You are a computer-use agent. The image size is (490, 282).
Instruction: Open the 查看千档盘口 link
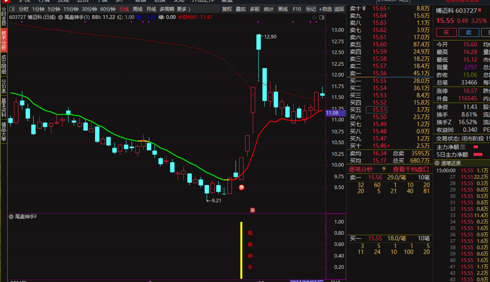tap(411, 169)
